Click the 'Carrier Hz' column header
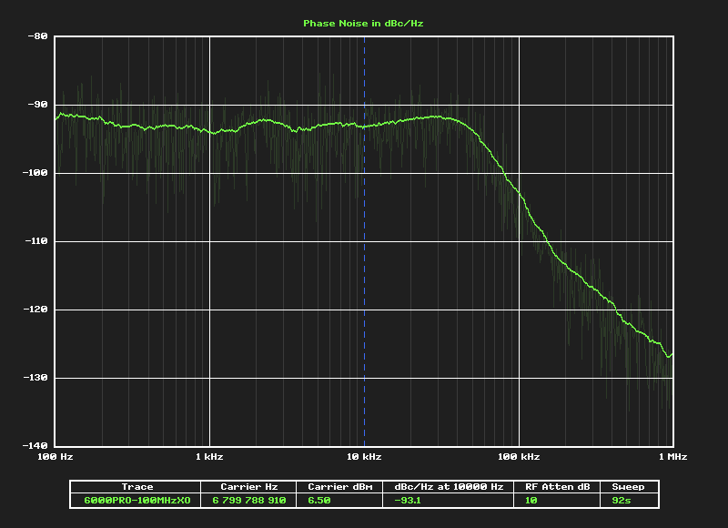This screenshot has height=528, width=728. (248, 487)
